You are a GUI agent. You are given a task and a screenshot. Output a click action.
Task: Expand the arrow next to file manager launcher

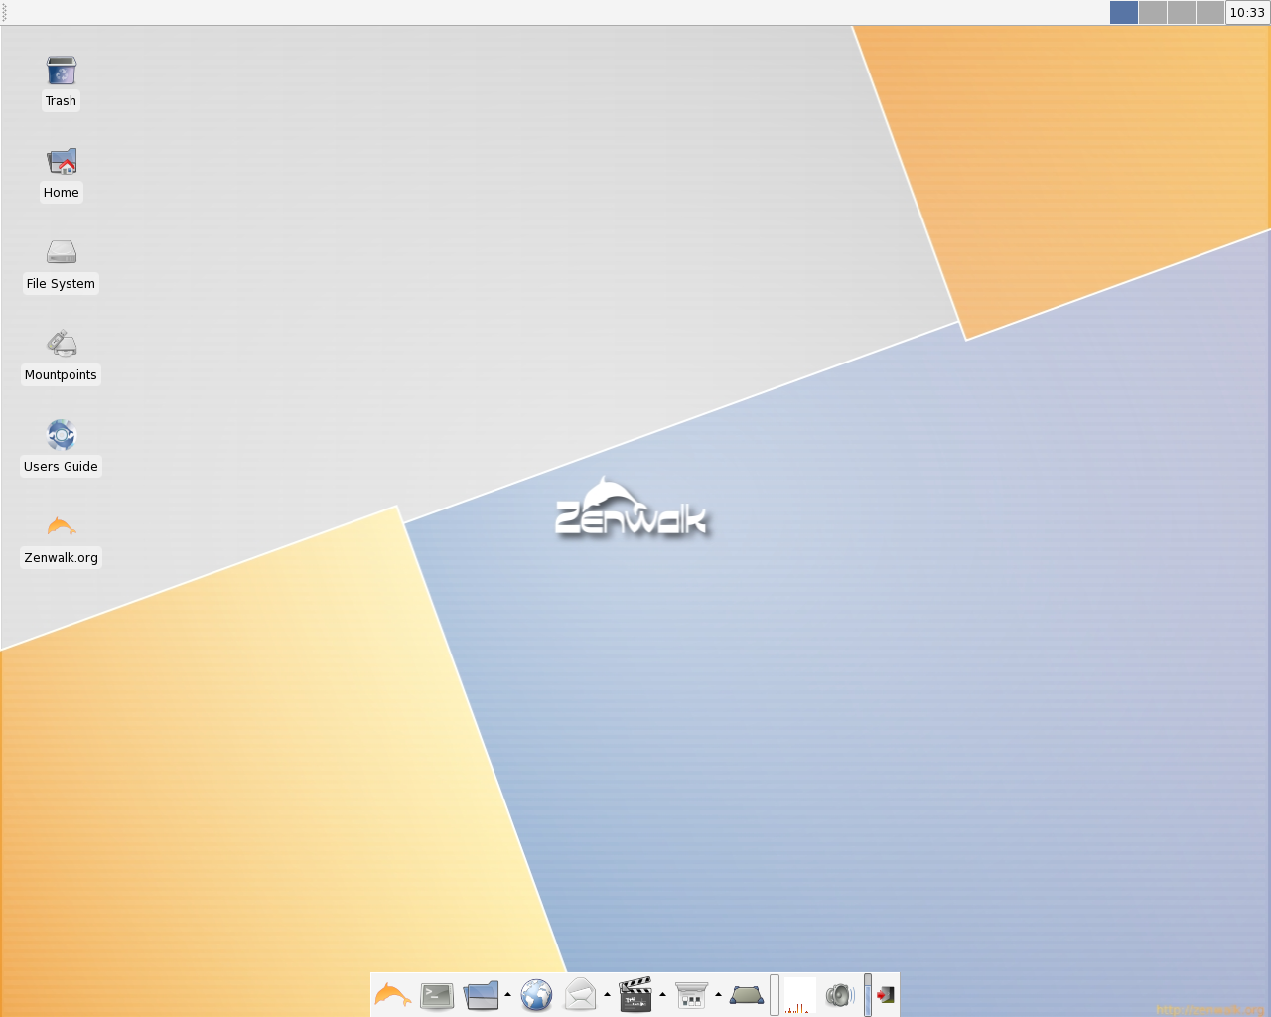point(507,994)
